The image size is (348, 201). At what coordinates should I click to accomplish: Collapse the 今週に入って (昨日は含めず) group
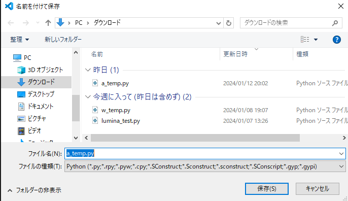(x=88, y=97)
